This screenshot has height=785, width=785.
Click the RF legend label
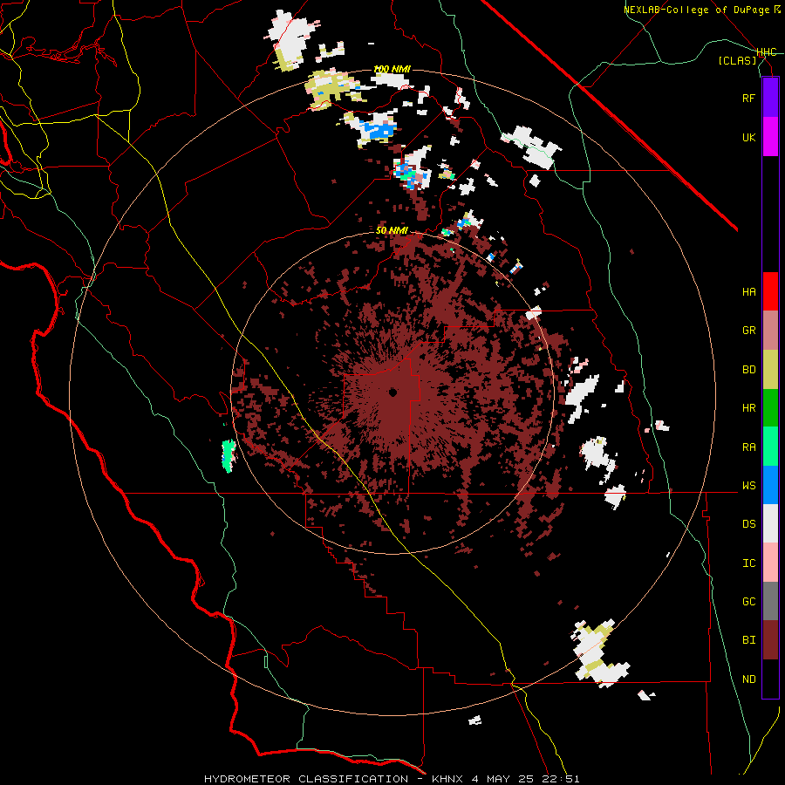tap(748, 98)
